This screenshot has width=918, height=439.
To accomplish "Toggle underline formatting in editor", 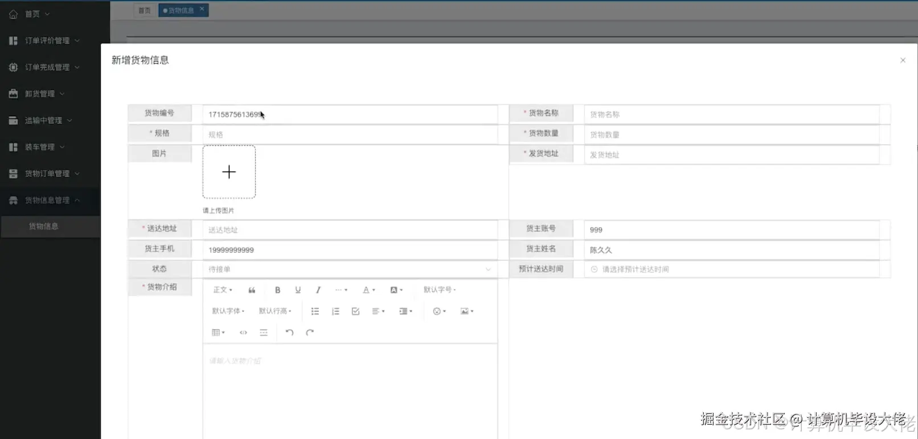I will coord(298,290).
